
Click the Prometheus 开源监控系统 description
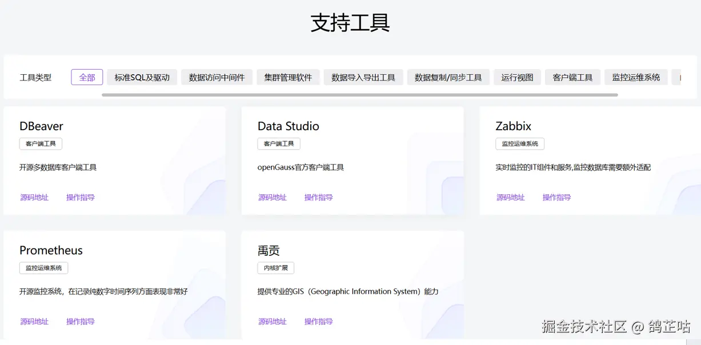pos(103,291)
